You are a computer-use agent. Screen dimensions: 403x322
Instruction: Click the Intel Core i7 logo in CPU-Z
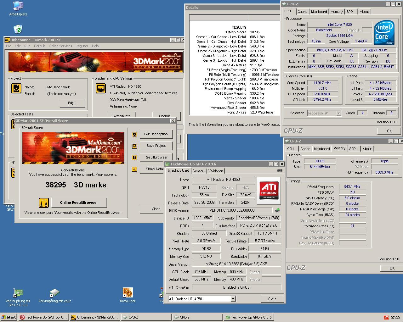coord(384,32)
